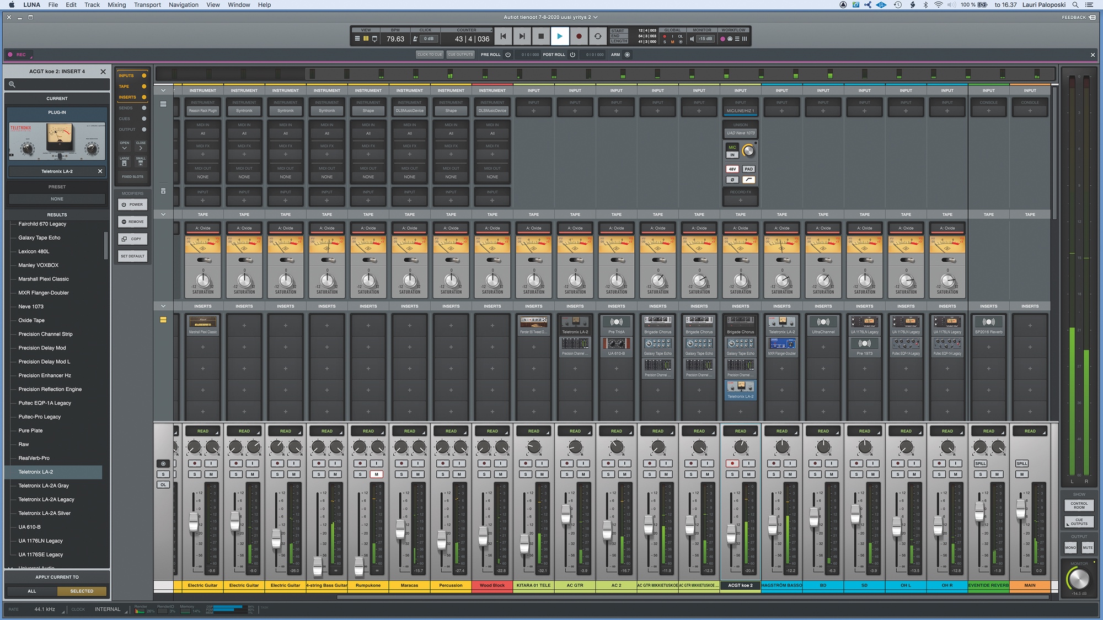Click the monitor speaker mute icon
The height and width of the screenshot is (620, 1103).
pyautogui.click(x=692, y=39)
